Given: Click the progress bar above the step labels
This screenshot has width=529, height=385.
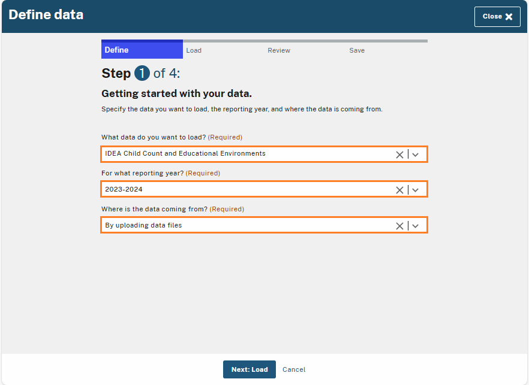Looking at the screenshot, I should tap(264, 41).
